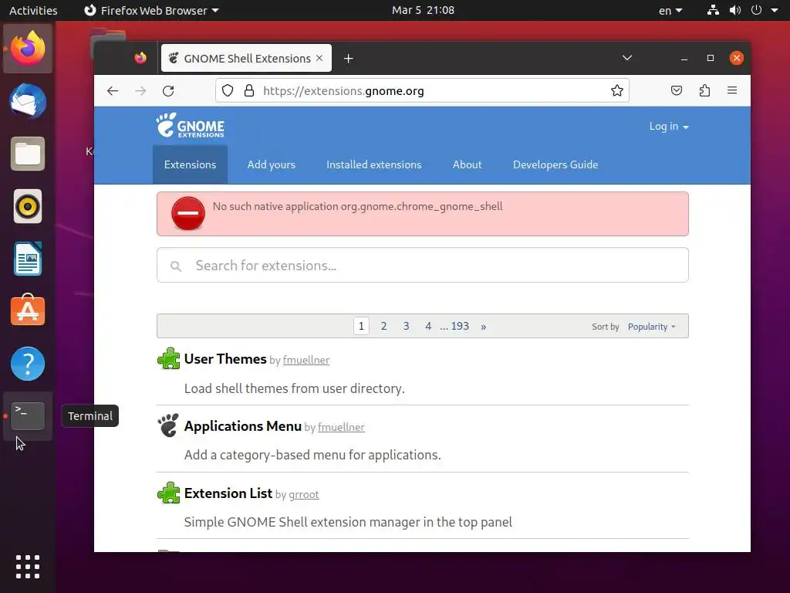The height and width of the screenshot is (593, 790).
Task: Open GNOME Activities overview
Action: [33, 11]
